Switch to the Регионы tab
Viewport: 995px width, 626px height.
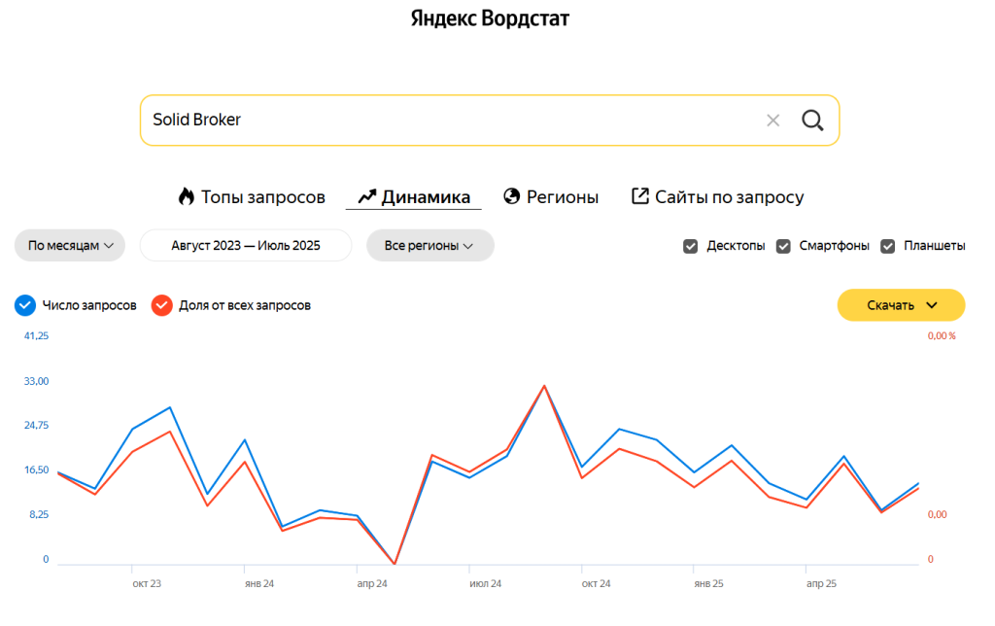point(562,197)
